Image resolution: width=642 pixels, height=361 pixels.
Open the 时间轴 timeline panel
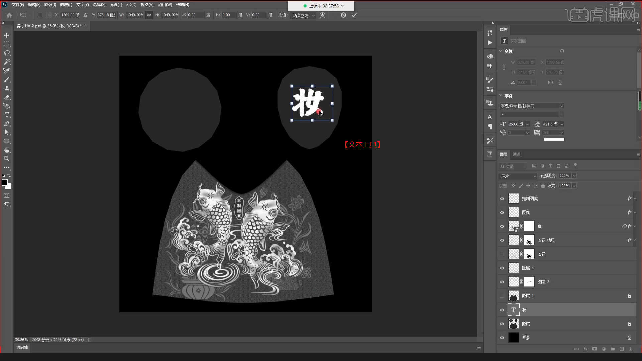pos(22,347)
